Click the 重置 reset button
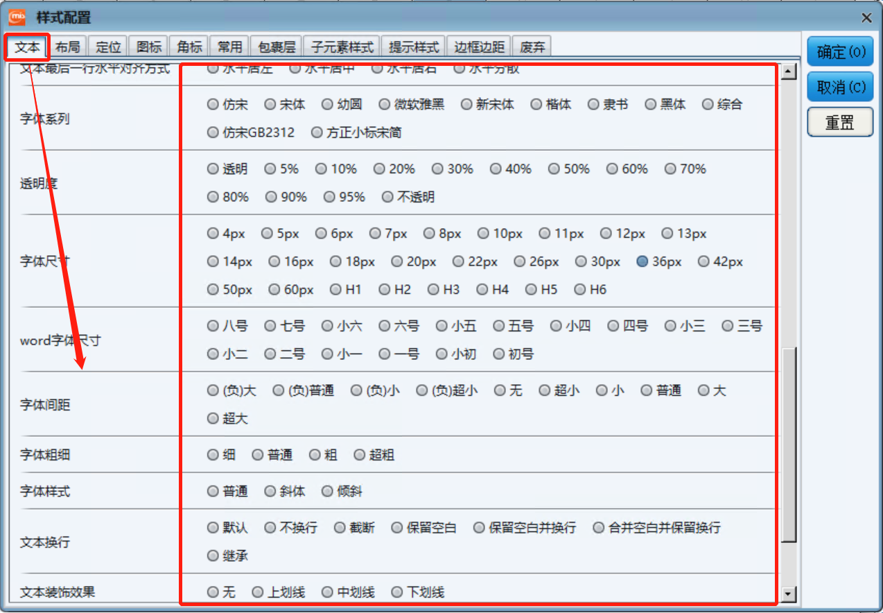 click(840, 122)
